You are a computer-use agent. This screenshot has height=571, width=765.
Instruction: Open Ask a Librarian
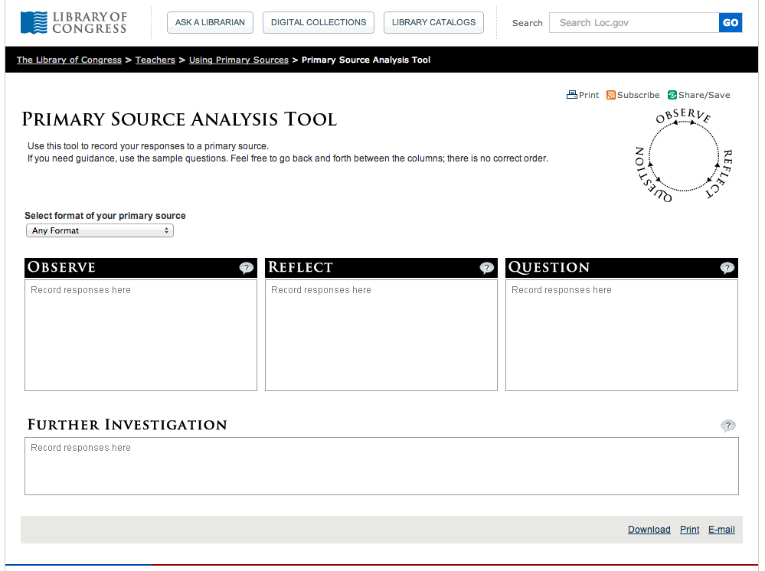[210, 22]
